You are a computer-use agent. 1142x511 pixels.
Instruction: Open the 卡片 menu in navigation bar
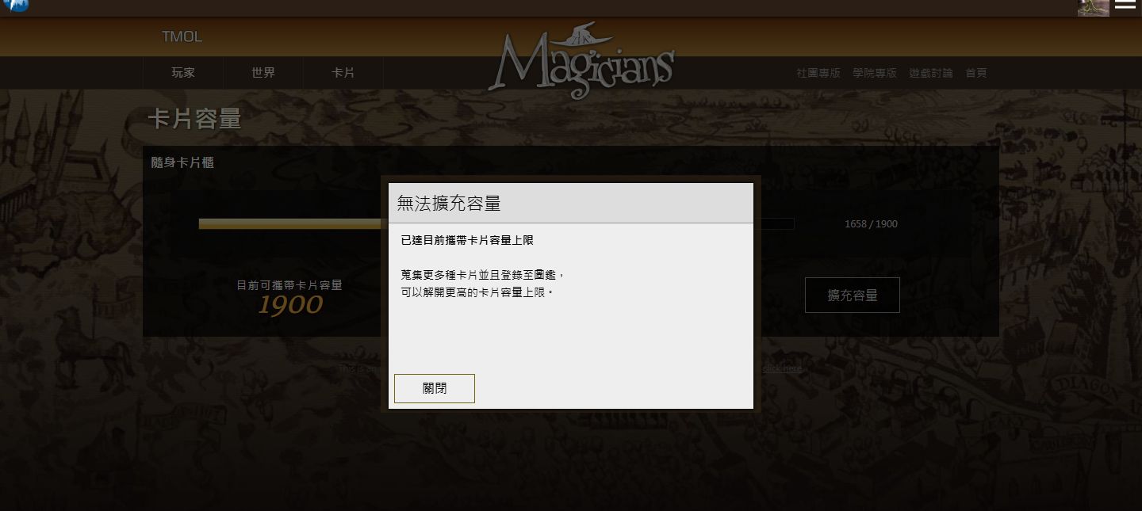coord(343,73)
